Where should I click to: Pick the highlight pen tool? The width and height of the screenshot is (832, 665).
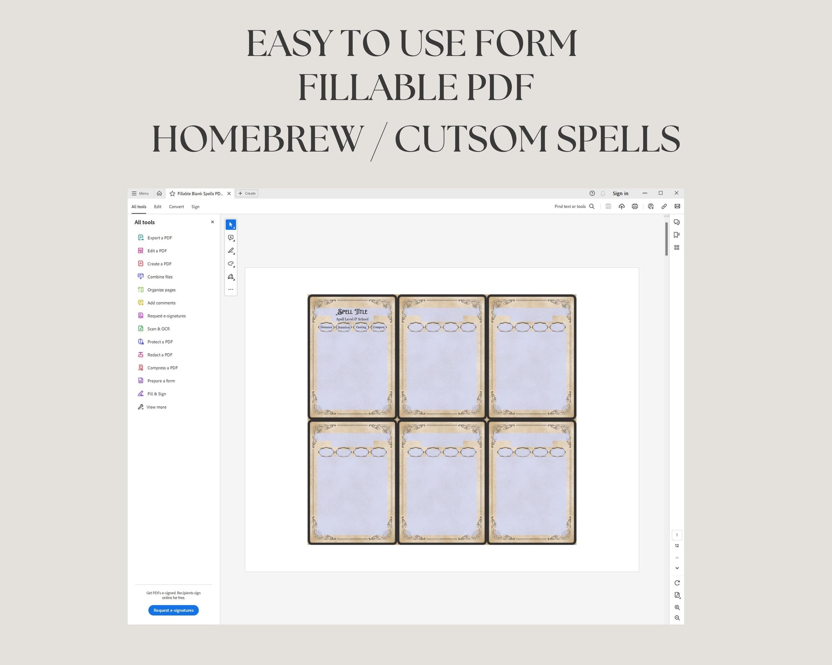tap(230, 251)
